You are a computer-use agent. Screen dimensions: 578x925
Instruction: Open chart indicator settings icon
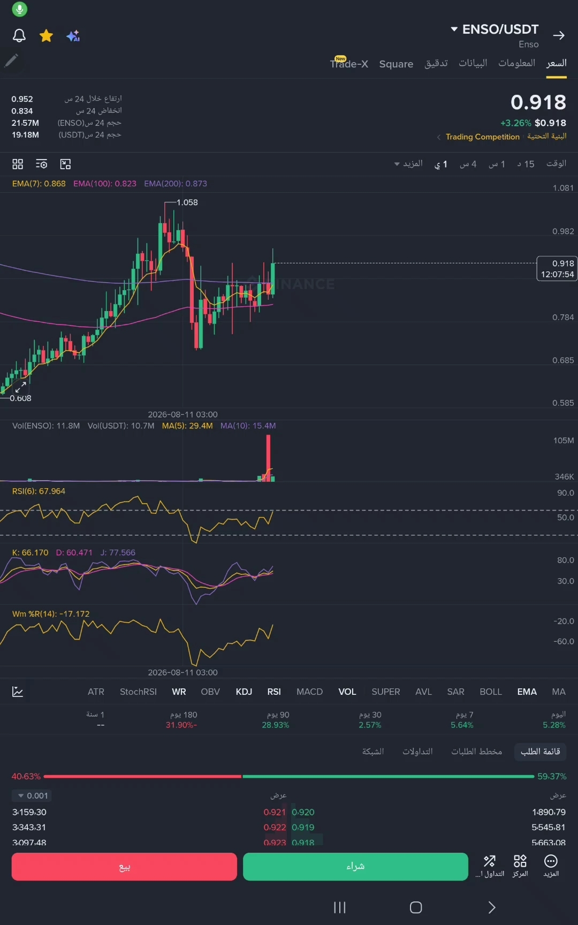click(41, 164)
